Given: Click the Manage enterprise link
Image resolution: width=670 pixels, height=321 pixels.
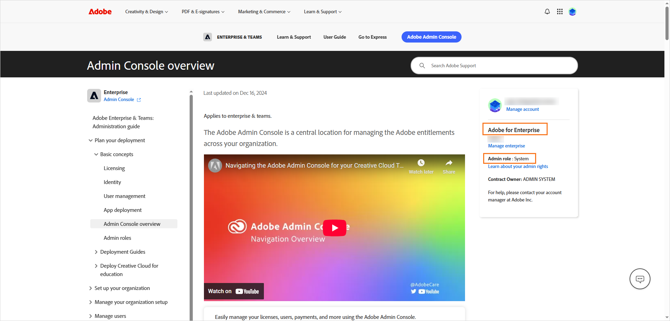Looking at the screenshot, I should click(507, 146).
